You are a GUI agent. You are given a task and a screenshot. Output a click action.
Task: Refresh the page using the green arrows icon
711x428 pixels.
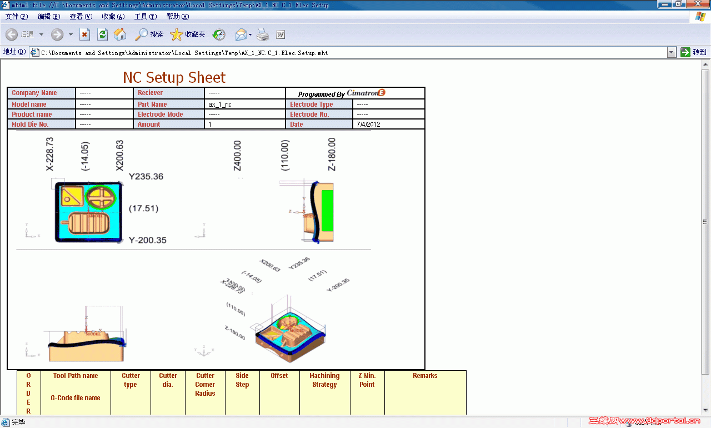pyautogui.click(x=102, y=34)
